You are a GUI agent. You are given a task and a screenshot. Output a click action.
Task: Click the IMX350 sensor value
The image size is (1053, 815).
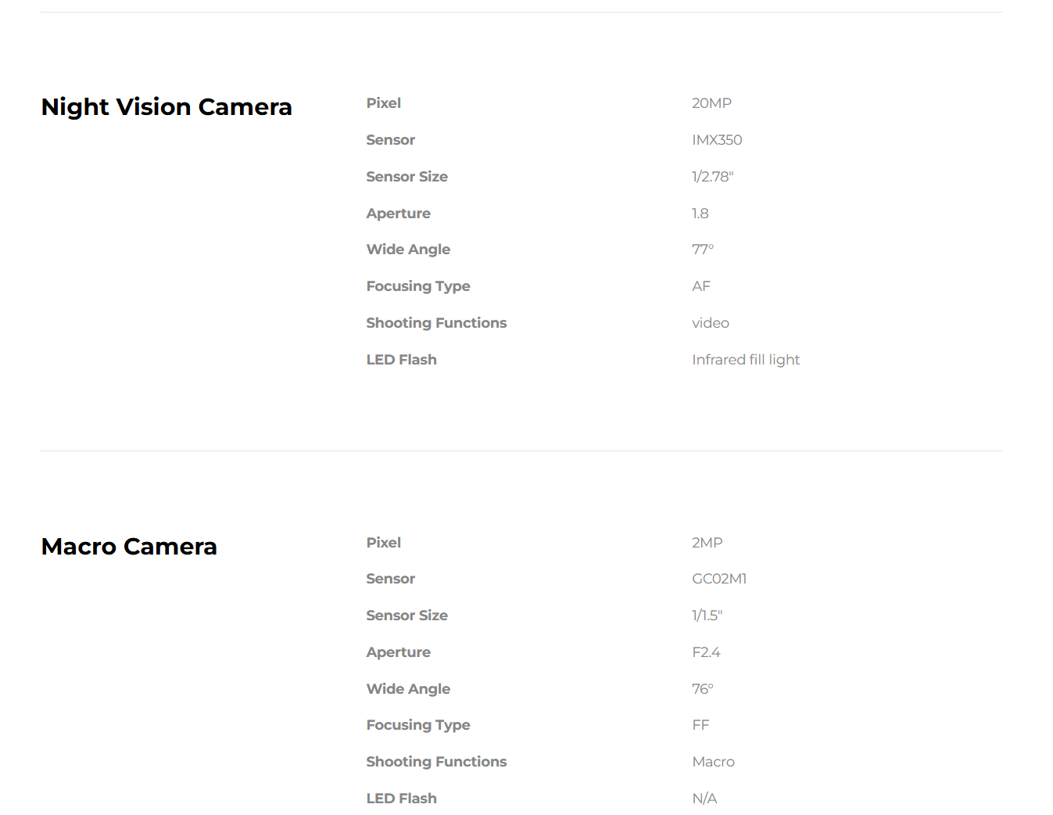pyautogui.click(x=717, y=140)
